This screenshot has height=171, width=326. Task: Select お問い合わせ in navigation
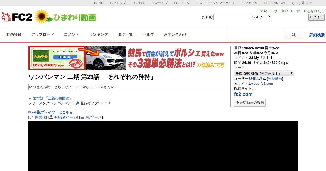pos(175,34)
